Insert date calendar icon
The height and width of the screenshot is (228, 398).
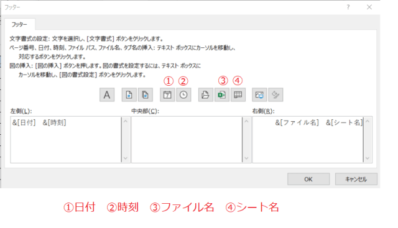[167, 95]
